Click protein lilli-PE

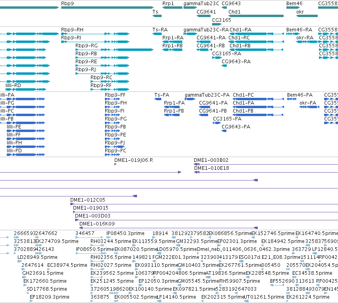coord(14,127)
